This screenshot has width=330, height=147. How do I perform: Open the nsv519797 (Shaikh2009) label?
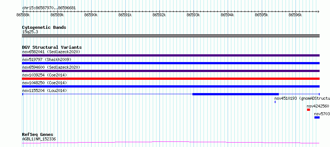[47, 59]
